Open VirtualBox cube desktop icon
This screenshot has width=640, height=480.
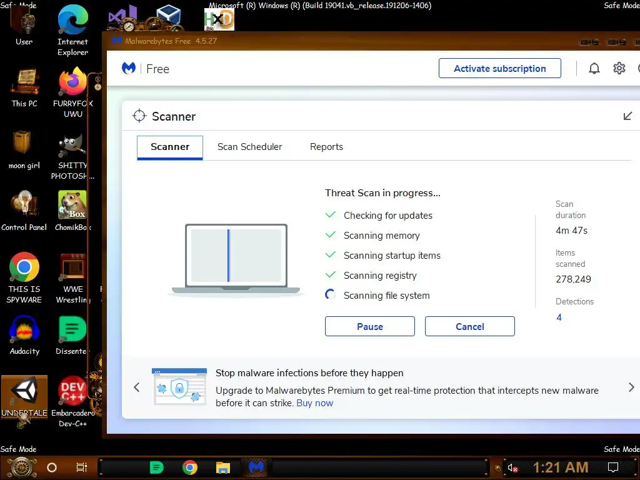[x=167, y=17]
